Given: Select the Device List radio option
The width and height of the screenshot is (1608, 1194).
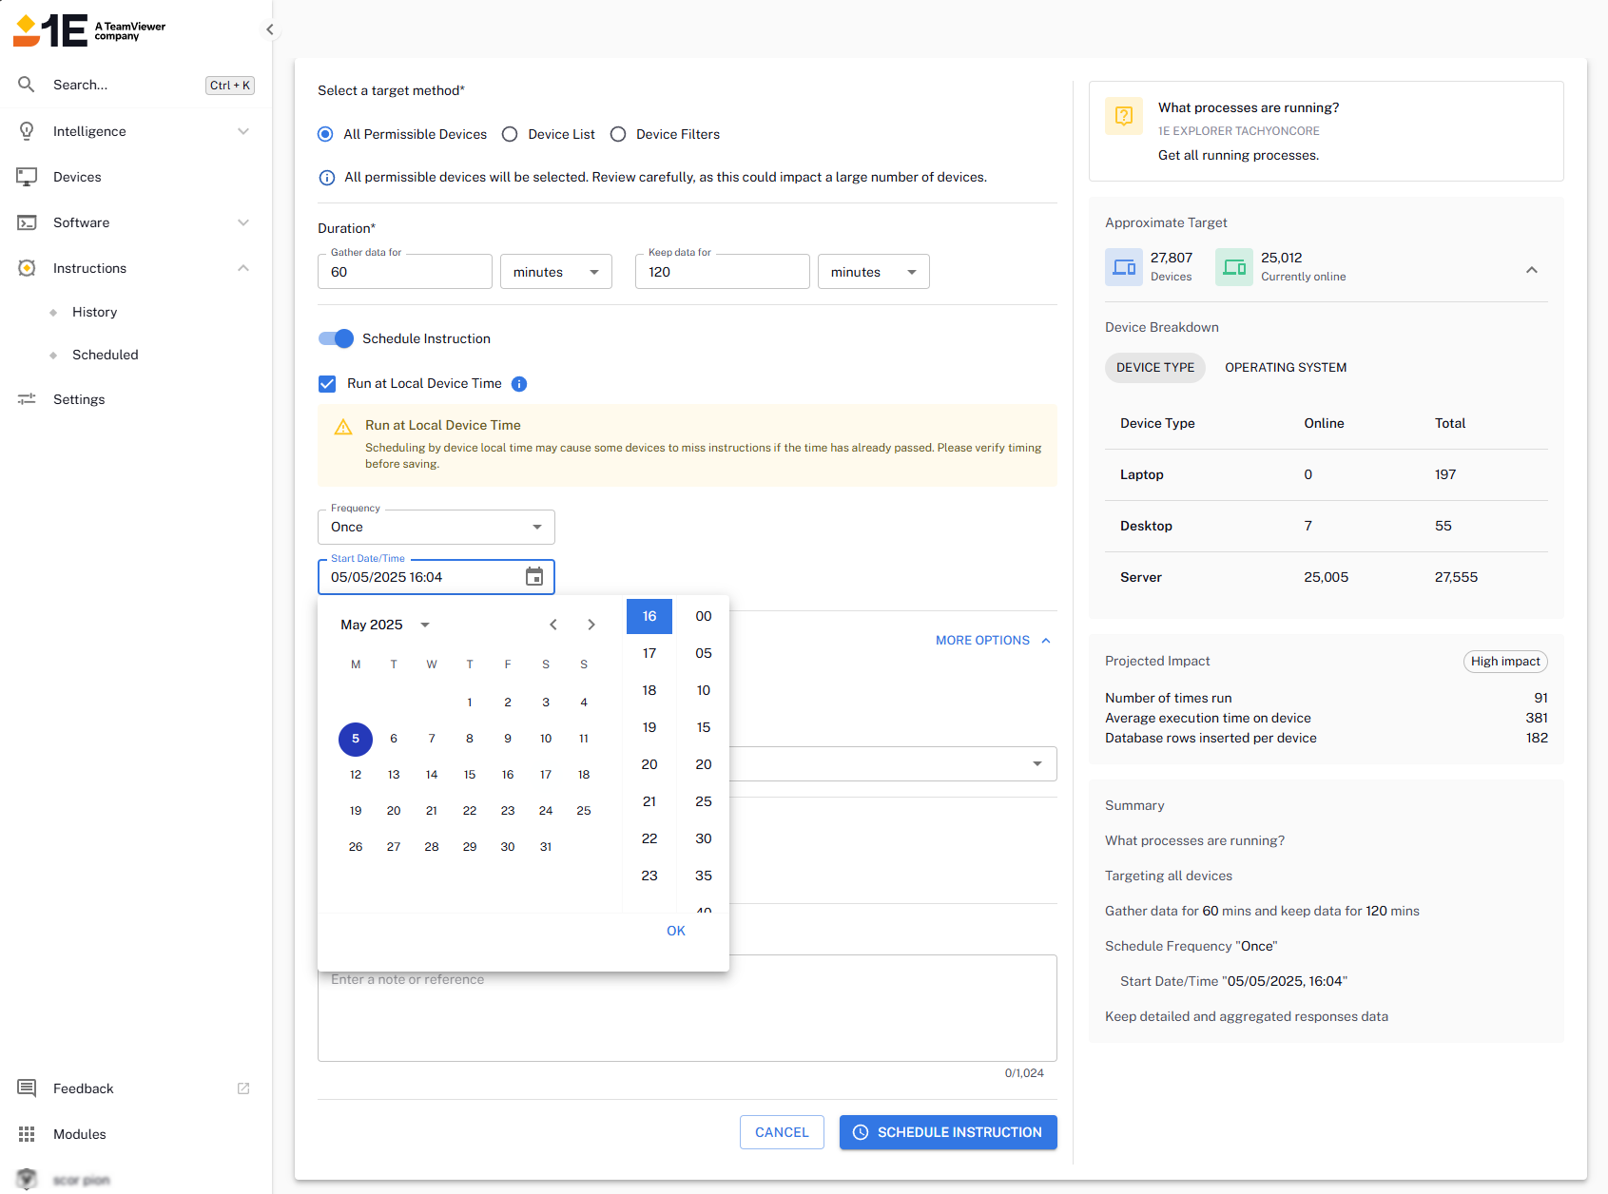Looking at the screenshot, I should point(511,135).
